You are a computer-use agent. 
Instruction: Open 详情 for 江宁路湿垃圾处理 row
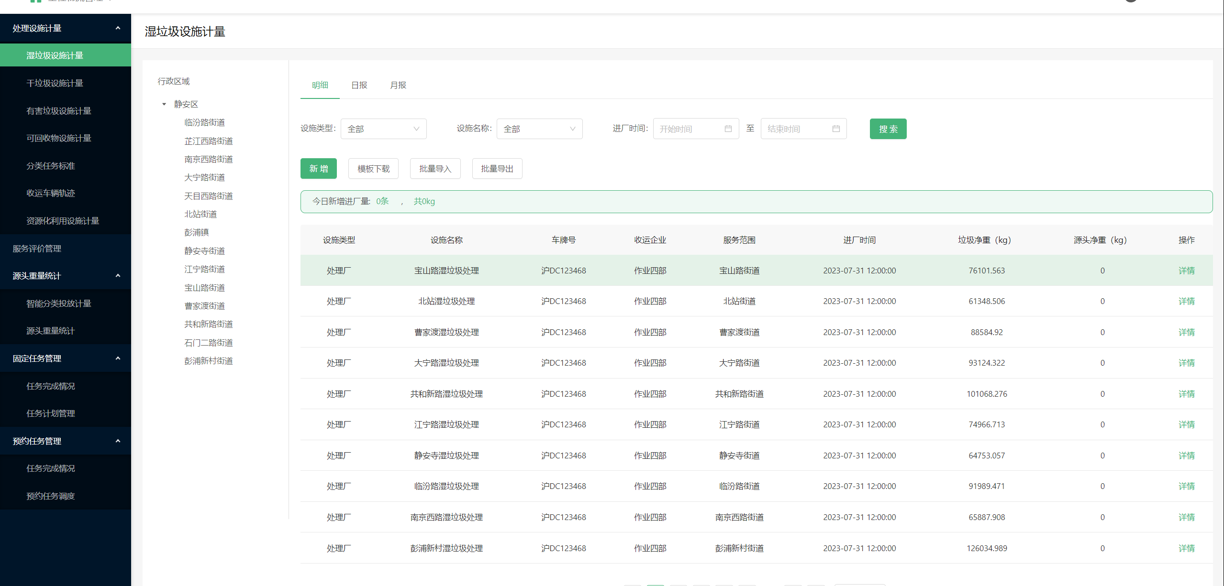[x=1187, y=424]
